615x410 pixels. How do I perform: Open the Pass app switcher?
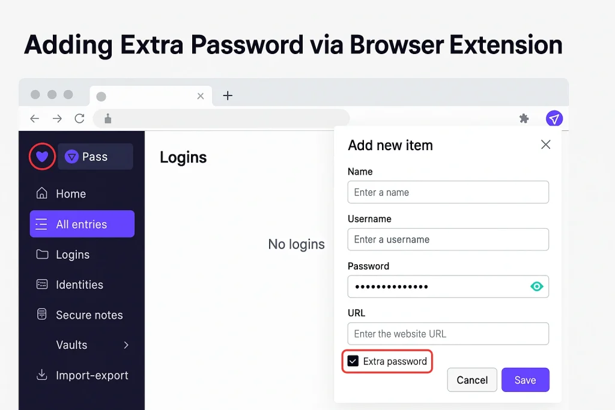click(95, 157)
